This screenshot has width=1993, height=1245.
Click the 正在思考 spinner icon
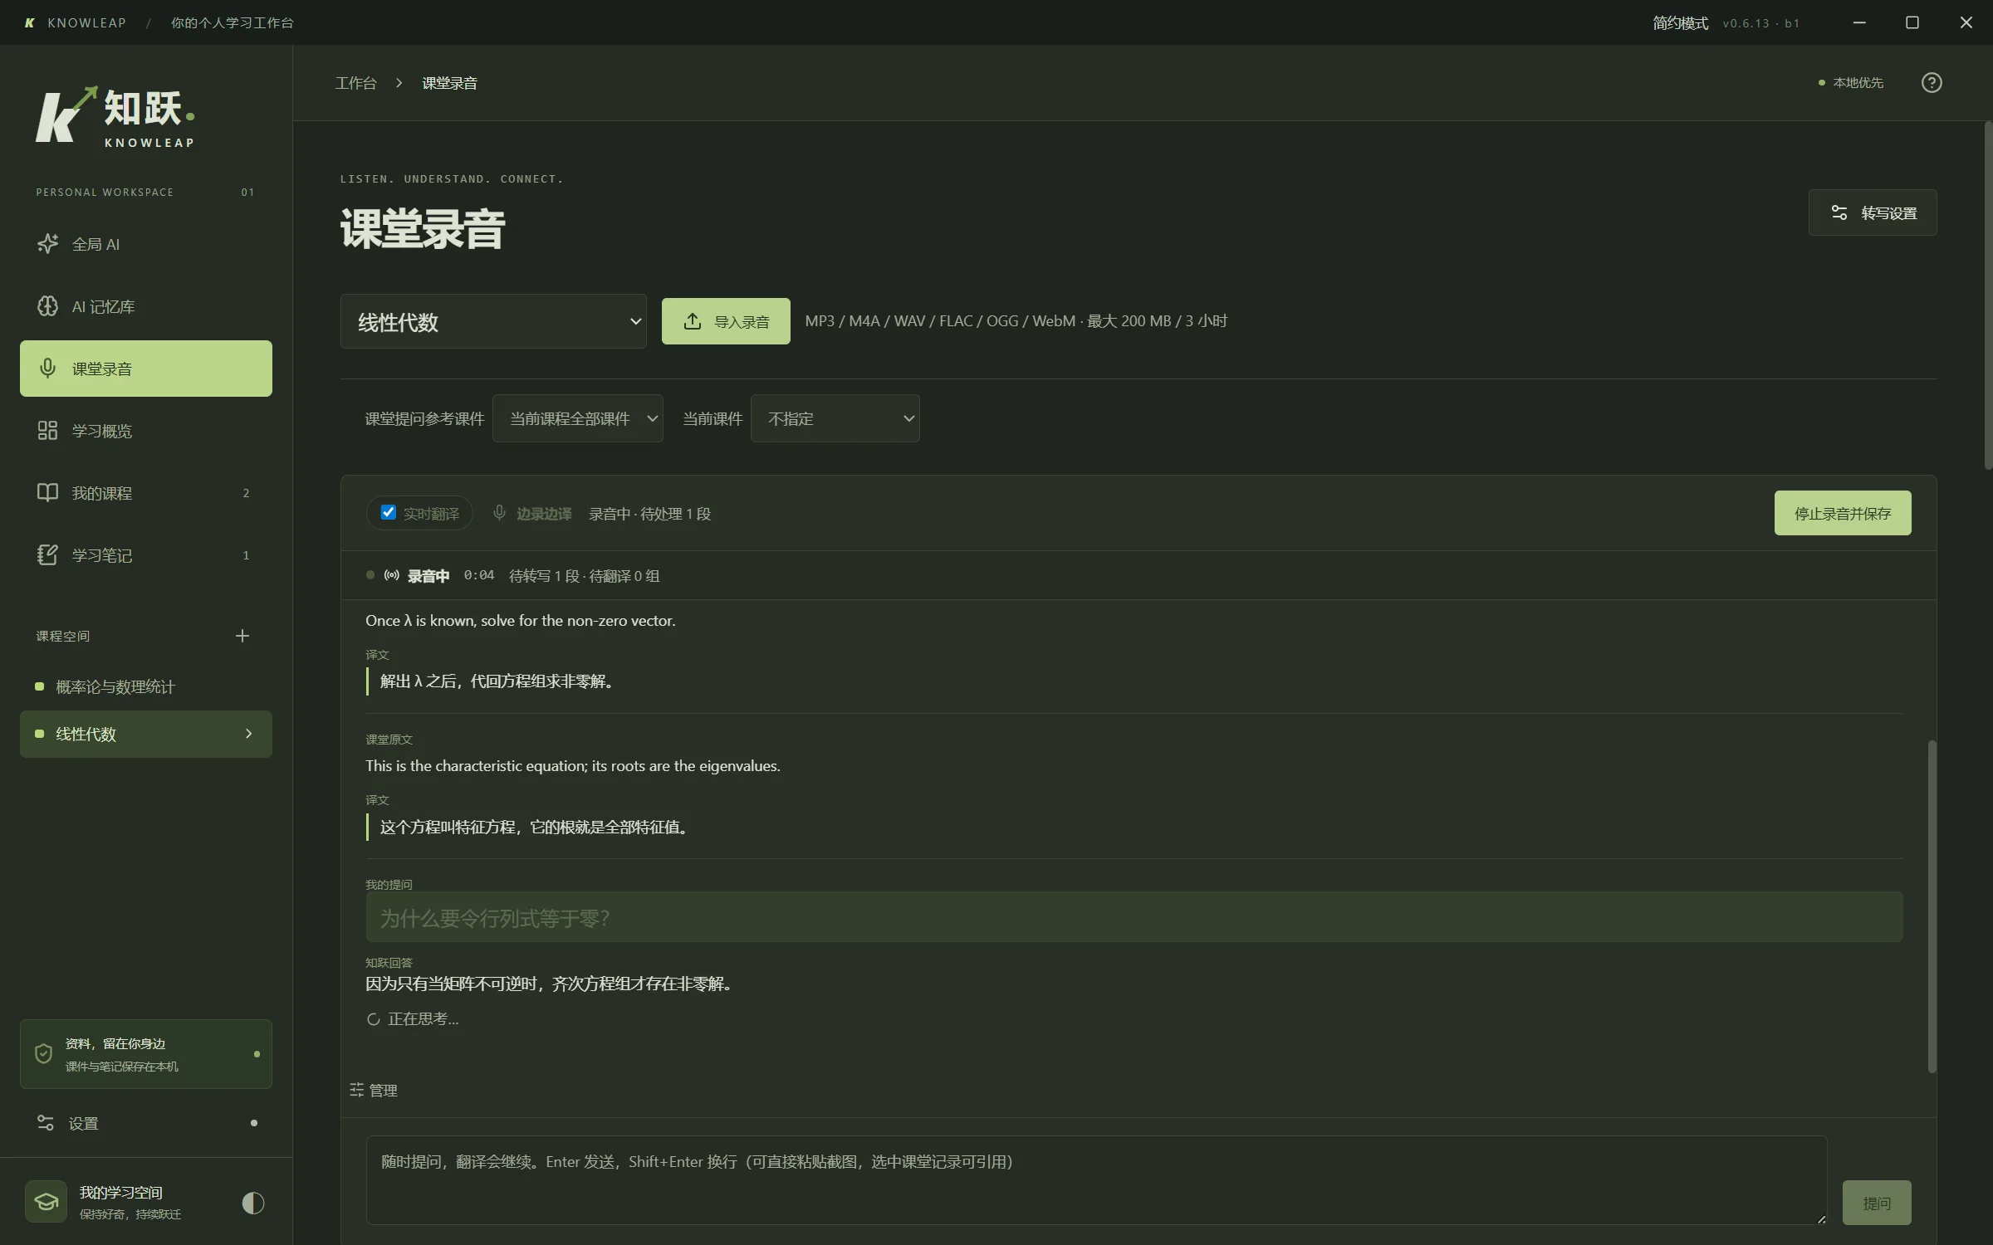click(374, 1019)
